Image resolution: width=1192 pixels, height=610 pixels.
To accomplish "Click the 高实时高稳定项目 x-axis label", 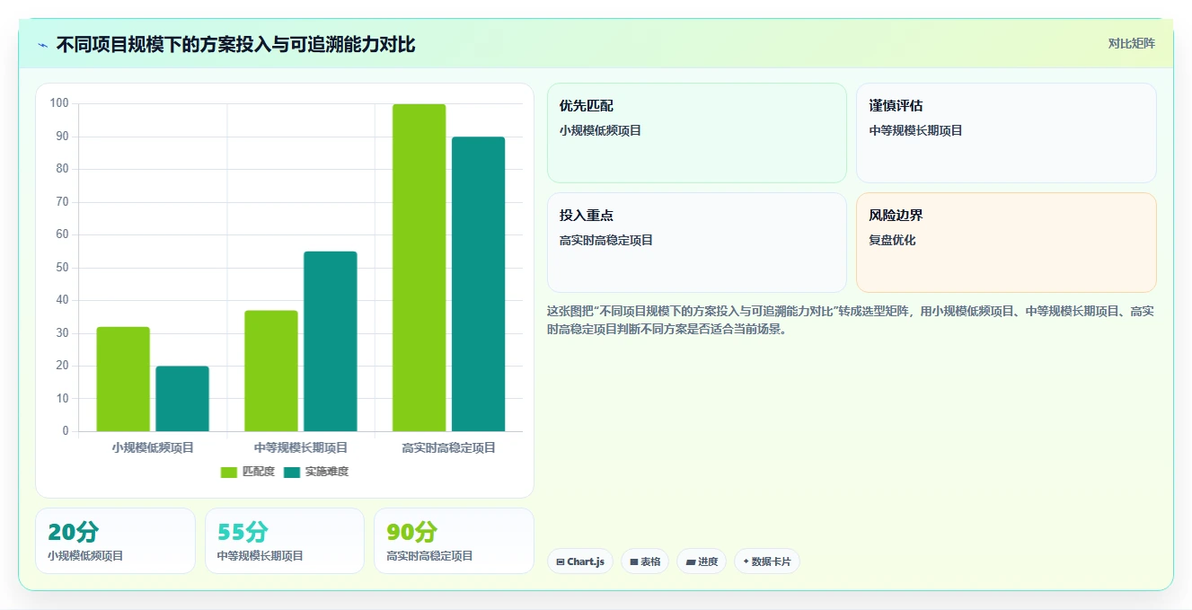I will pos(449,447).
